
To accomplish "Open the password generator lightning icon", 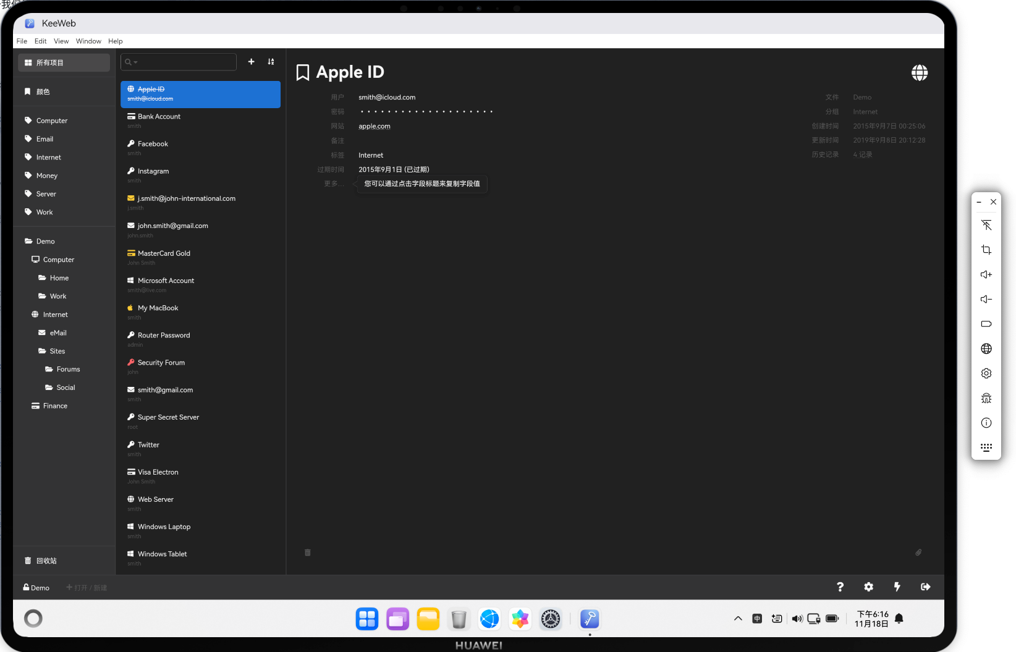I will click(897, 587).
